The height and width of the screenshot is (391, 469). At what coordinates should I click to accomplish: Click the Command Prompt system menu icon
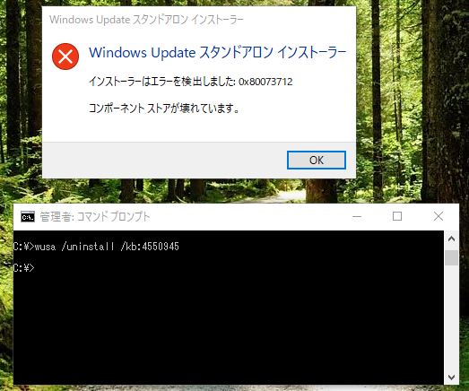(x=28, y=217)
